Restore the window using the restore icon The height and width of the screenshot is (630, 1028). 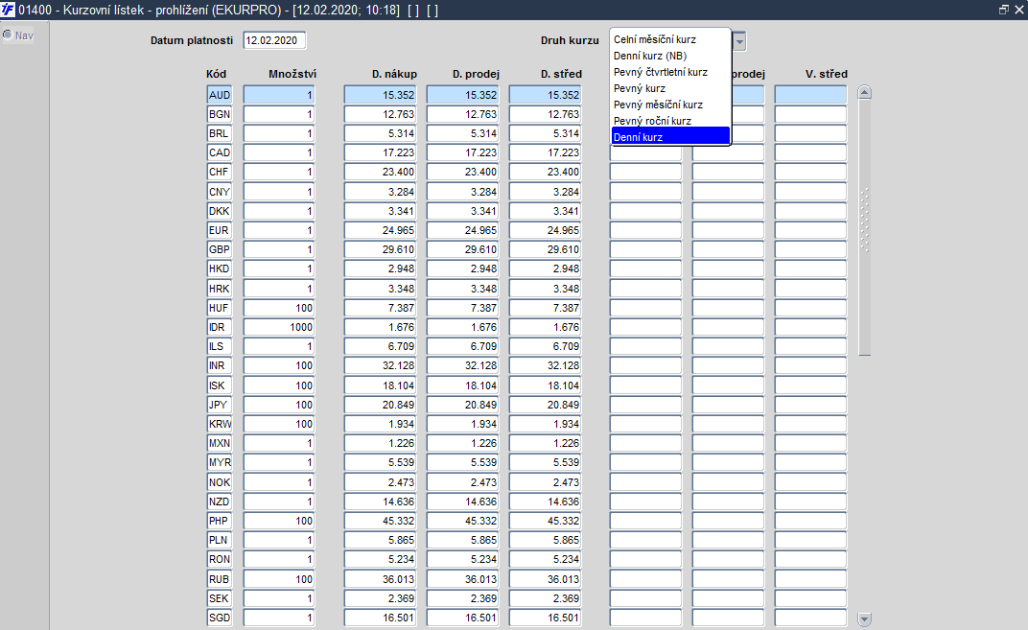pos(1004,10)
